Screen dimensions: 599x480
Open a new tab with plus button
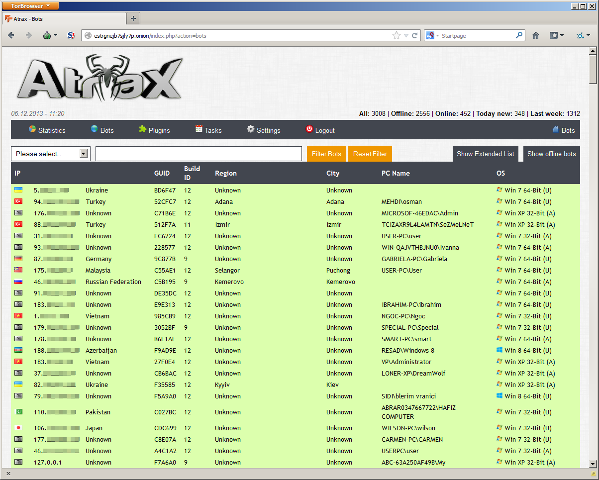pos(133,18)
